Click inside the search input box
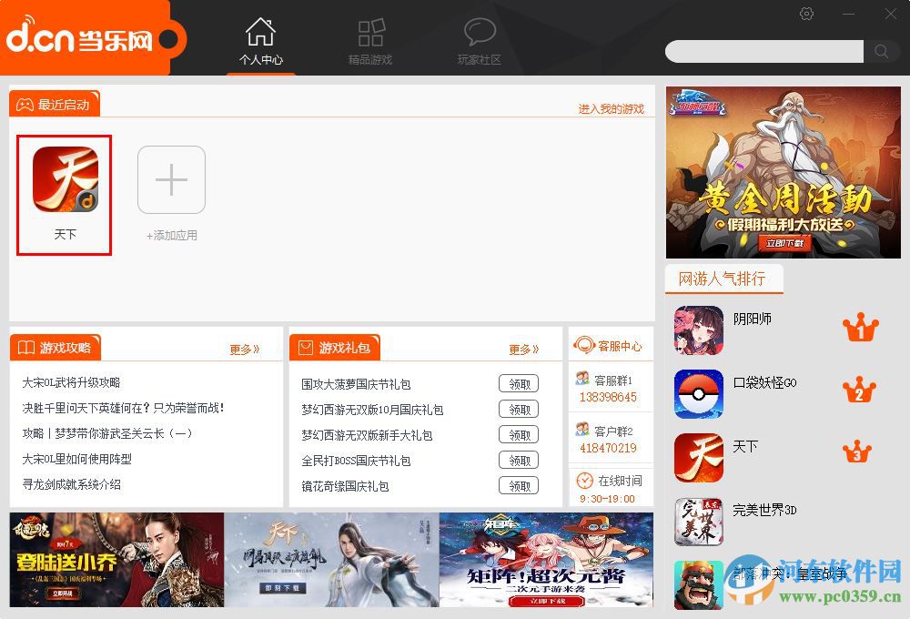910x619 pixels. 764,52
